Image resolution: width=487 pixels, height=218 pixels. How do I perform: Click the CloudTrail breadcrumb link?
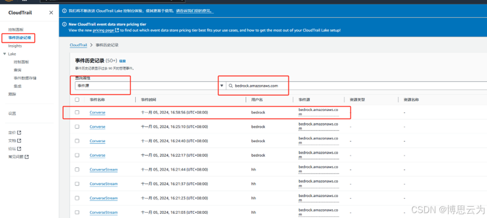[x=78, y=45]
